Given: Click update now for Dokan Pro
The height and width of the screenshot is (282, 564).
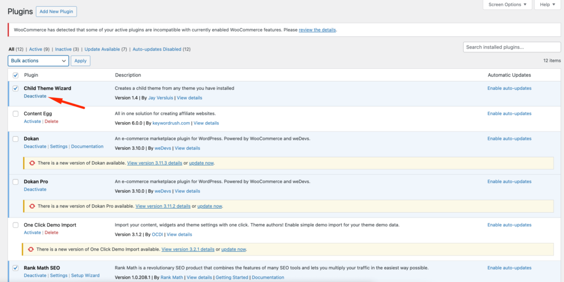Looking at the screenshot, I should 210,206.
